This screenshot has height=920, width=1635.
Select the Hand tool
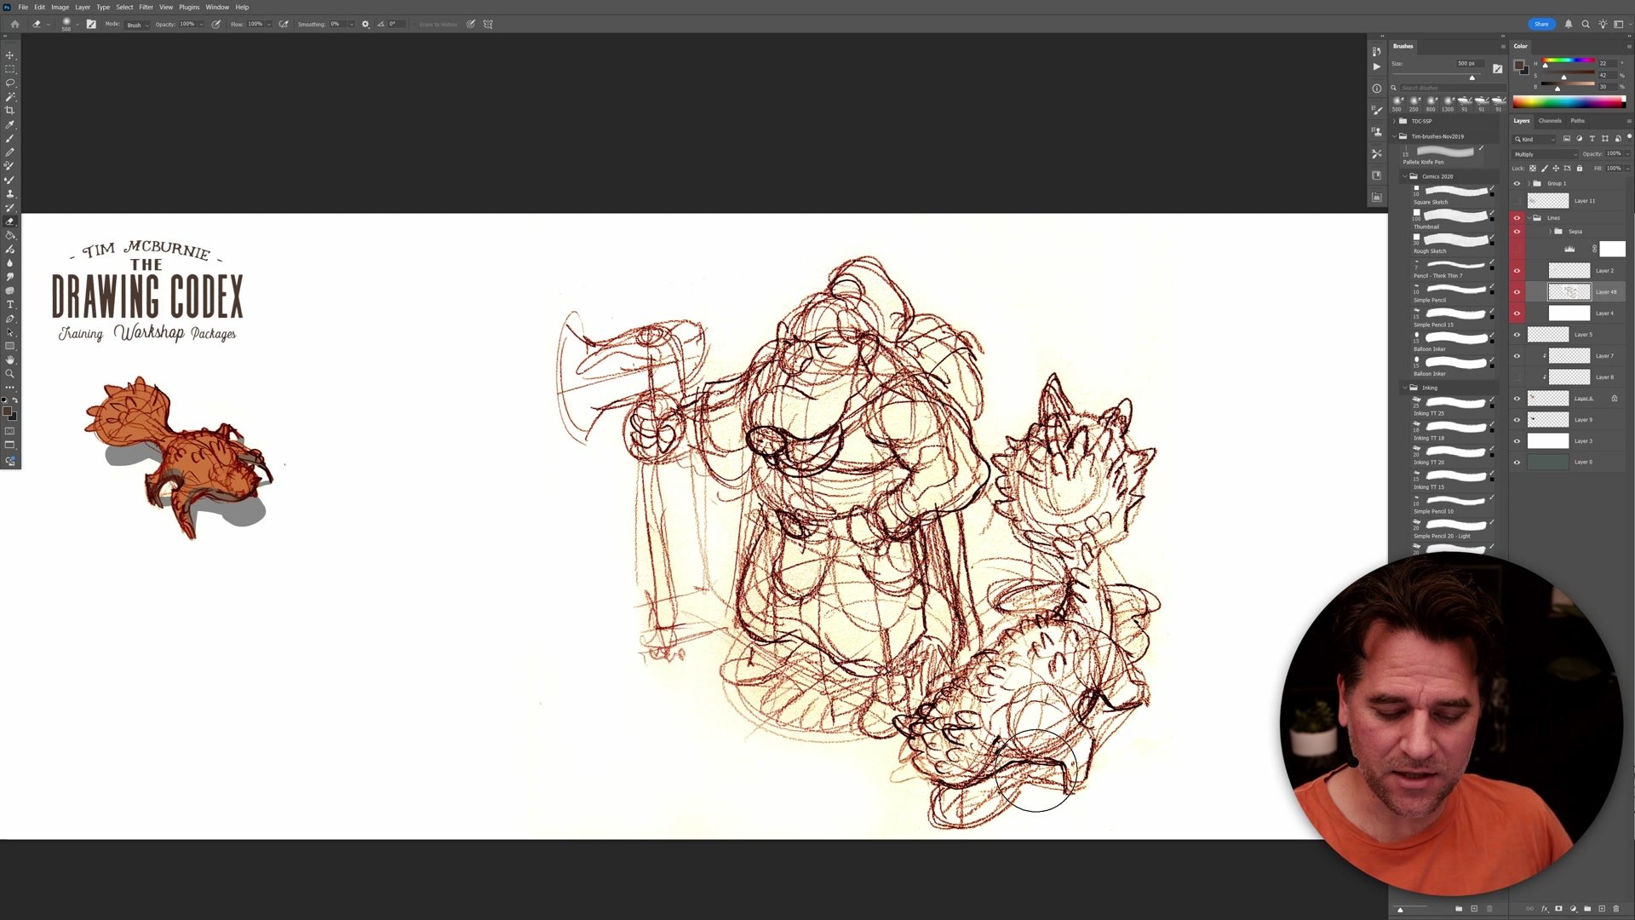pyautogui.click(x=10, y=360)
